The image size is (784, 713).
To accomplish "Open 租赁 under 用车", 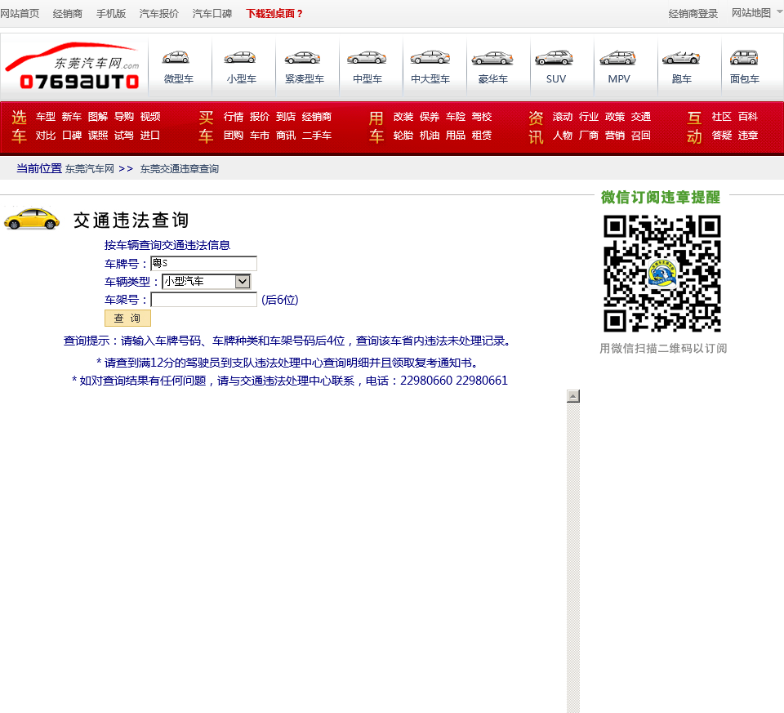I will click(x=482, y=136).
